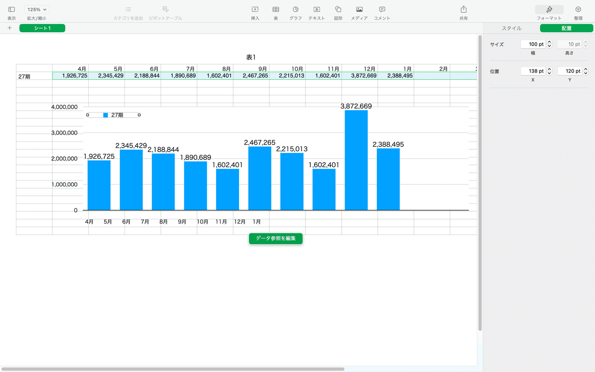Select table cell 2,345,429
This screenshot has height=372, width=595.
point(107,76)
